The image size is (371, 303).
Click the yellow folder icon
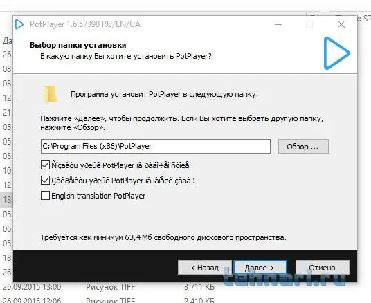click(51, 94)
